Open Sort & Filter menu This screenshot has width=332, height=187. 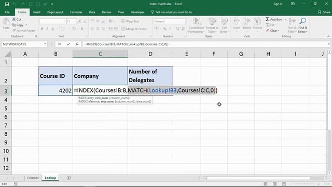pos(292,25)
